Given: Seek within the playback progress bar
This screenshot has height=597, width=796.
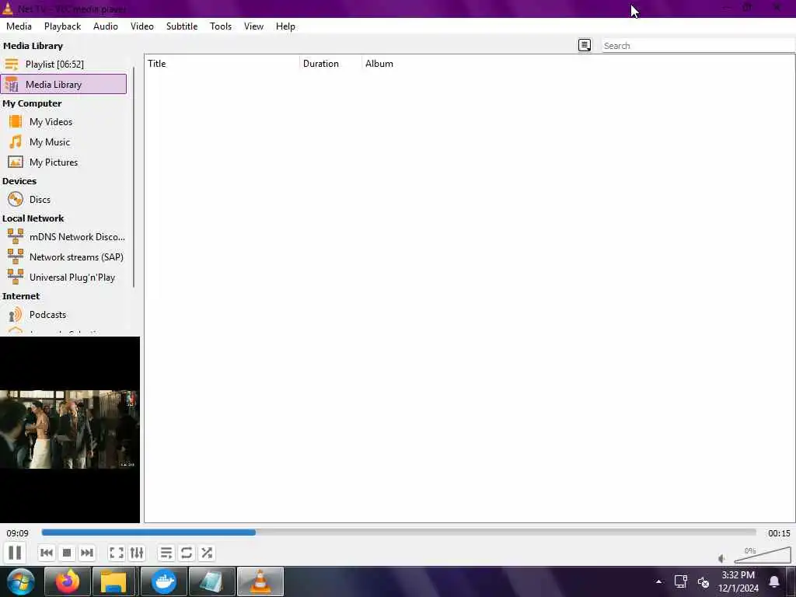Looking at the screenshot, I should point(399,532).
